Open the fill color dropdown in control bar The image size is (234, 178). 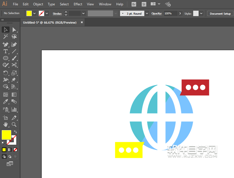click(35, 13)
